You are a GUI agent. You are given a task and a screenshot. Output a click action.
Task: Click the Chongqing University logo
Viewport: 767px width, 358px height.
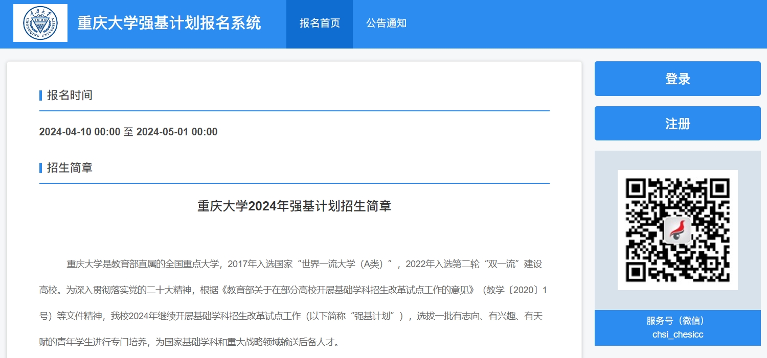pyautogui.click(x=40, y=23)
